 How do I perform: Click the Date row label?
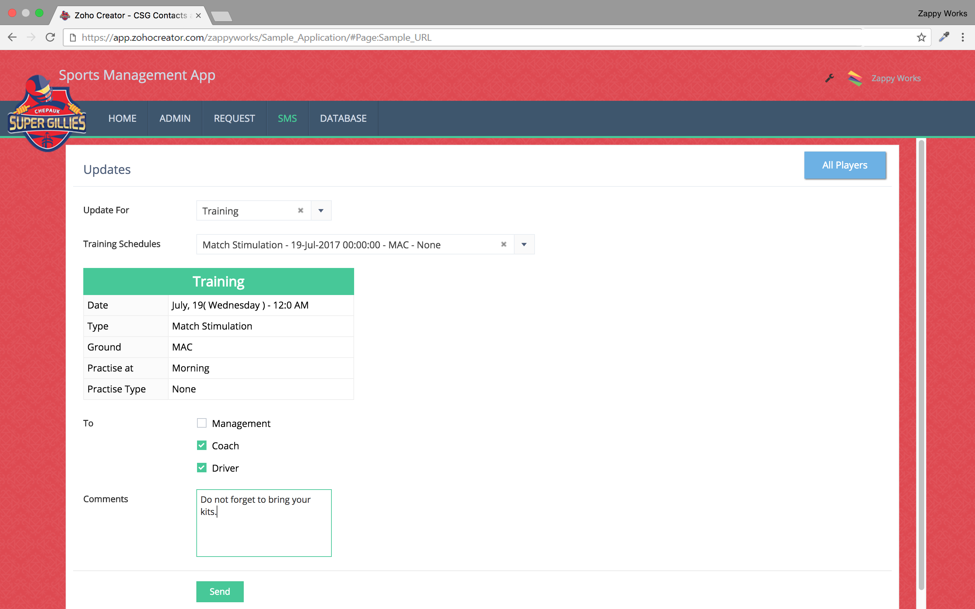(97, 305)
